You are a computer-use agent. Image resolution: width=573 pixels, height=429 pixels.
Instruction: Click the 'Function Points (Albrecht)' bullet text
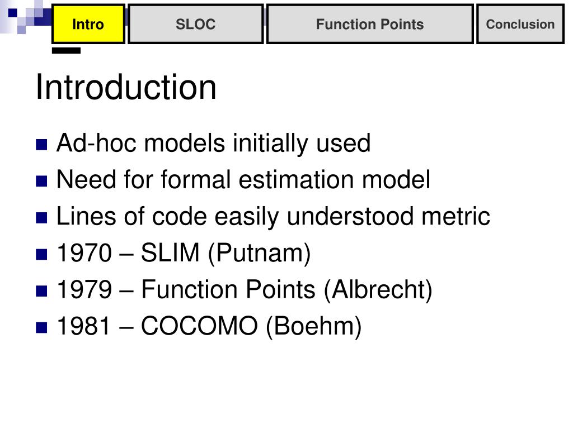287,290
